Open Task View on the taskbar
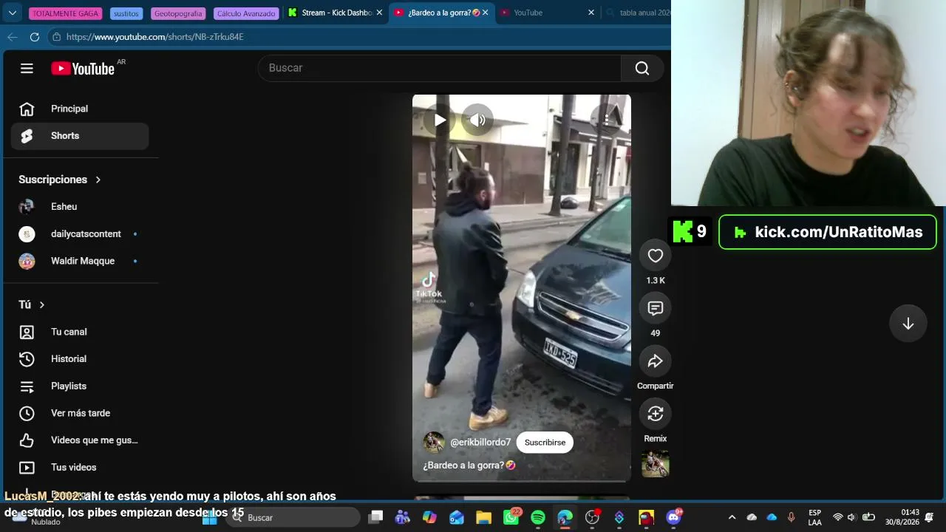The width and height of the screenshot is (946, 532). [376, 517]
